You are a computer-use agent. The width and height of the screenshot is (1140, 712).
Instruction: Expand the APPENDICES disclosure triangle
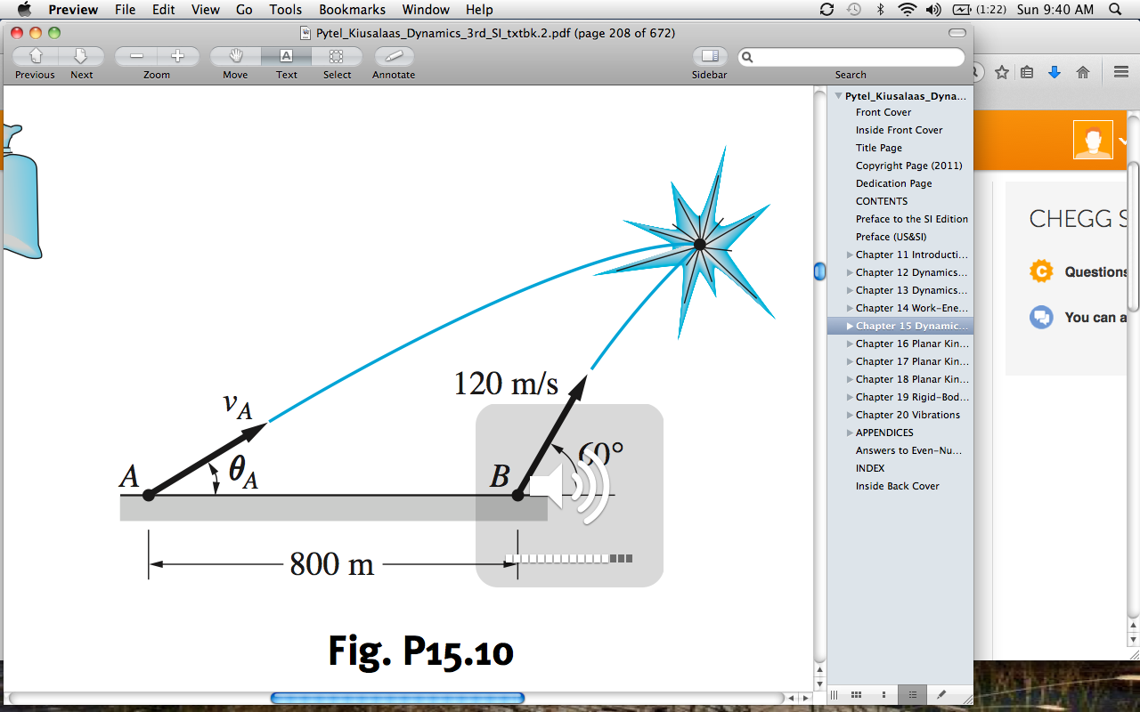coord(849,433)
